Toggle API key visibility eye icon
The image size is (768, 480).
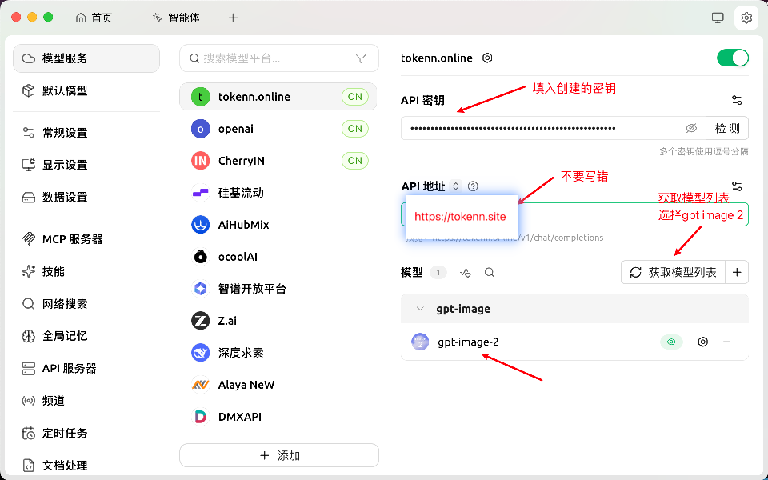pyautogui.click(x=691, y=128)
